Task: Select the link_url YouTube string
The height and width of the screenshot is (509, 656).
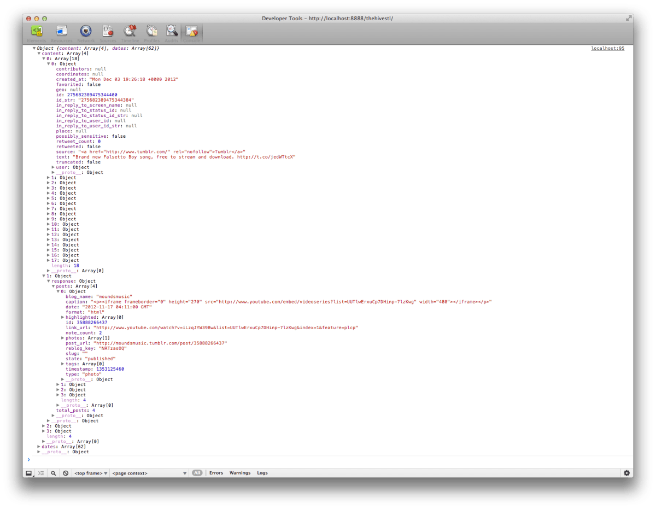Action: [226, 328]
